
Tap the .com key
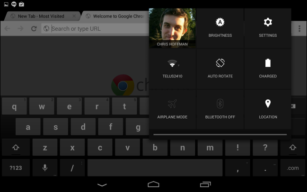293,168
